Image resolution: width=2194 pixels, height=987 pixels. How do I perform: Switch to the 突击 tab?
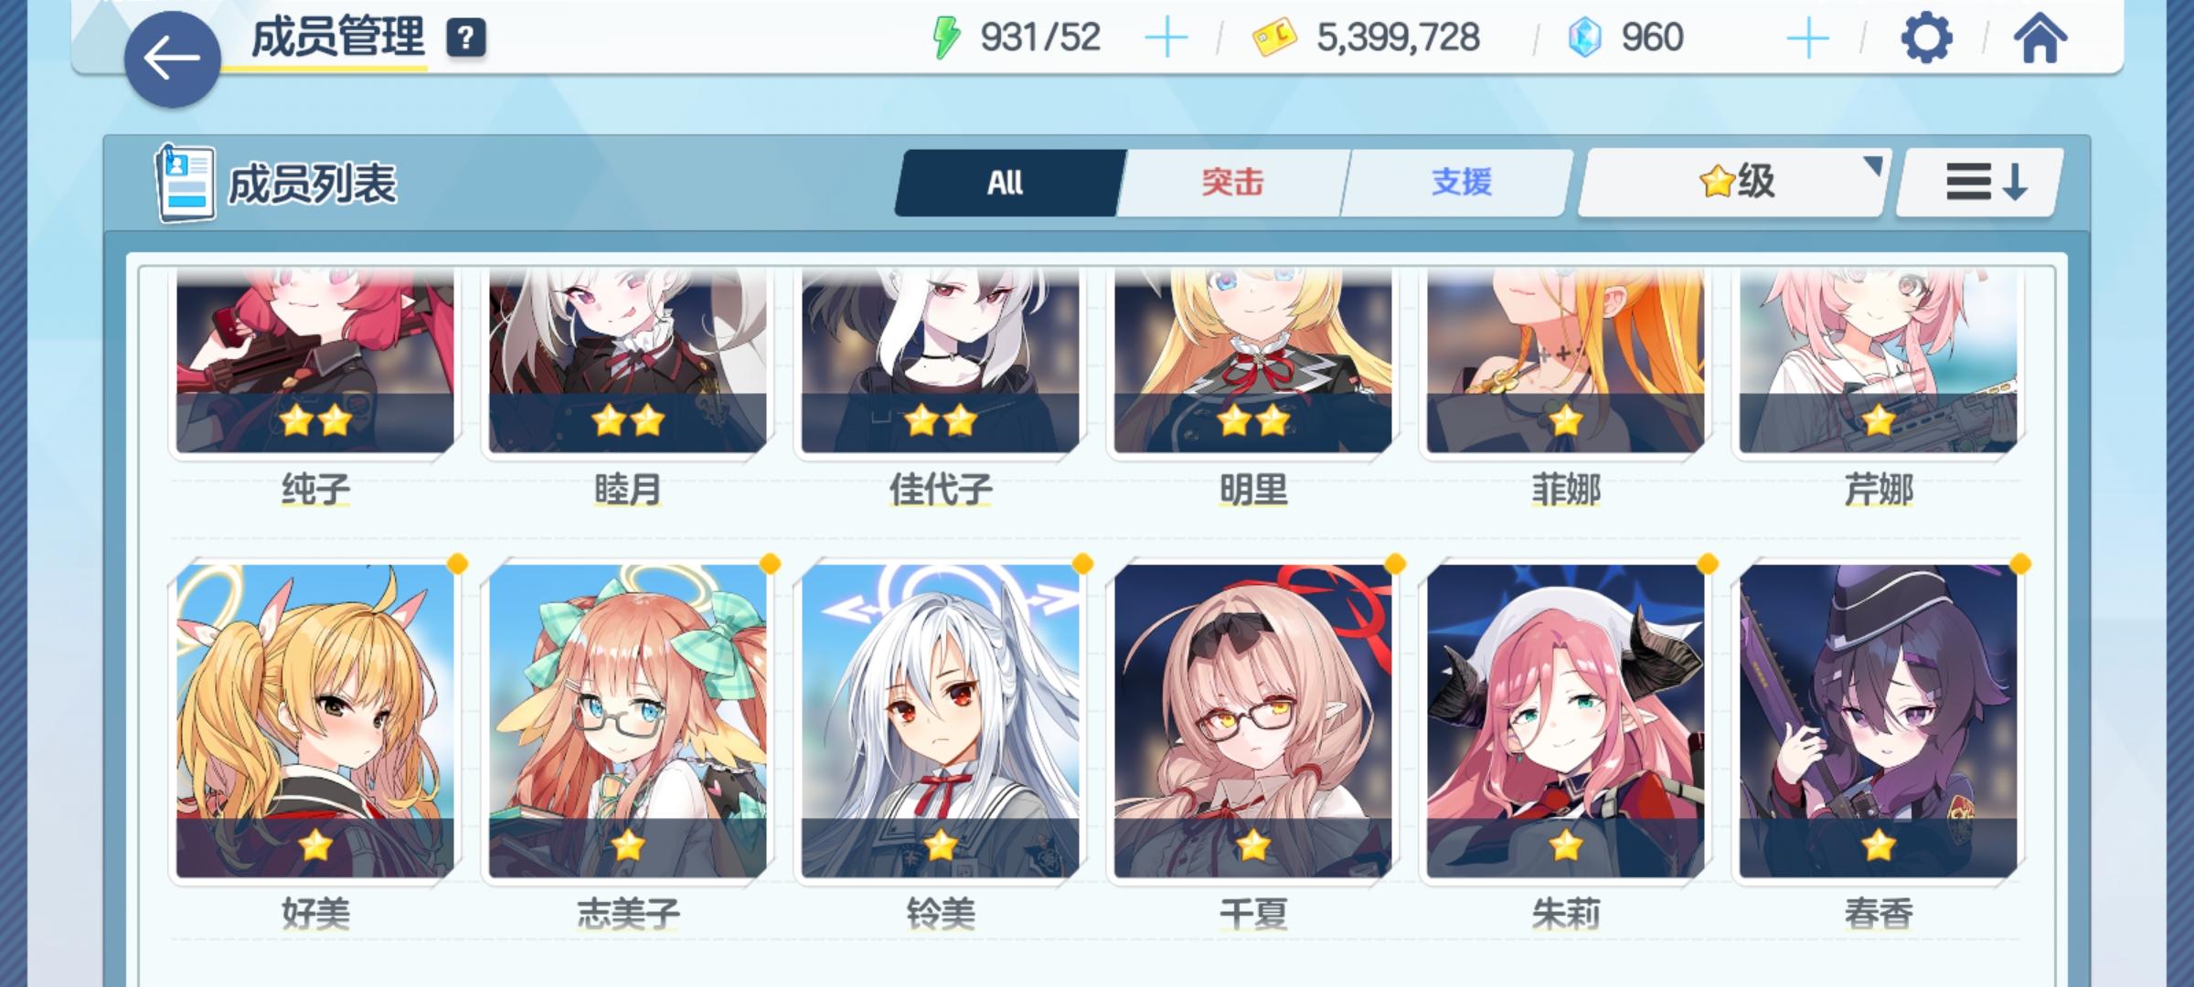(x=1232, y=183)
